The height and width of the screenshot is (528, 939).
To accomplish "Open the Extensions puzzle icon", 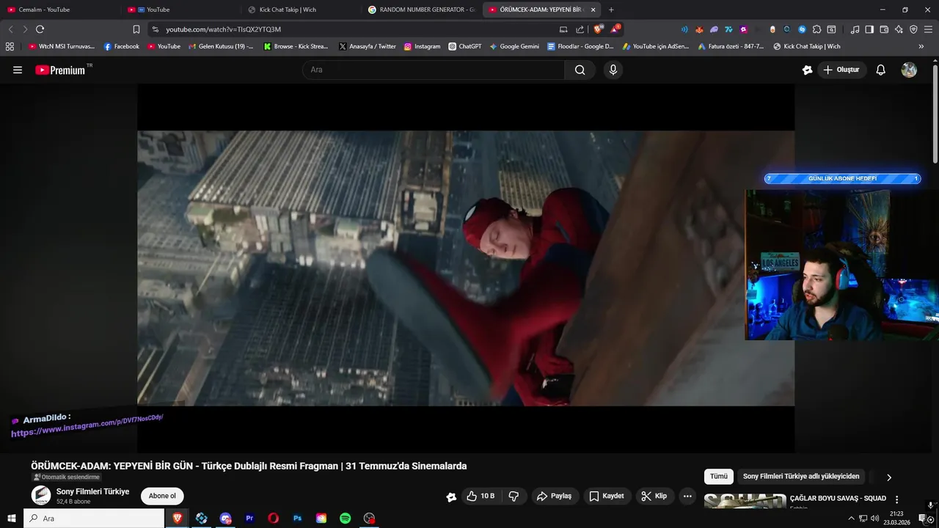I will (x=816, y=29).
